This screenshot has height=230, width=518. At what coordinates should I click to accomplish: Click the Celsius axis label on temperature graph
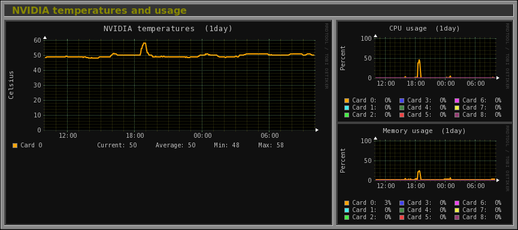tap(11, 85)
